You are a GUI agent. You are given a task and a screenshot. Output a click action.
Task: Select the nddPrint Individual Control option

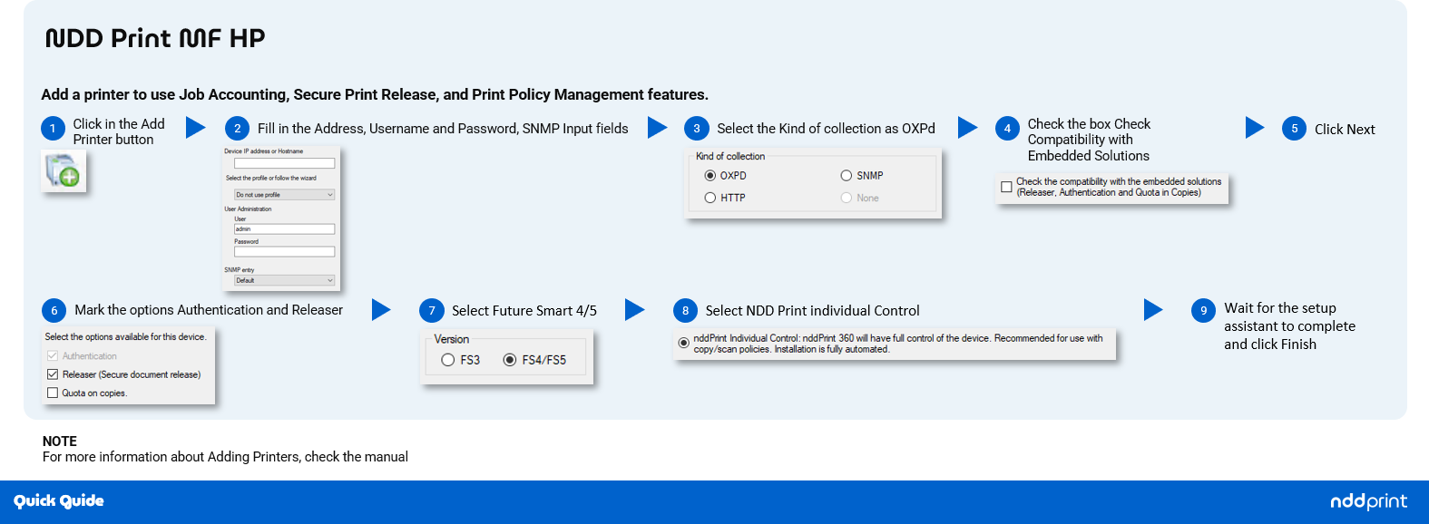coord(683,343)
